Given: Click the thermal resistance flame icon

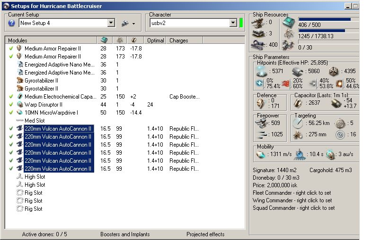Looking at the screenshot, I should coord(286,83).
